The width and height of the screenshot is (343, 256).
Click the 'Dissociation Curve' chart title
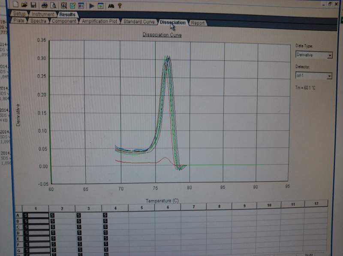pyautogui.click(x=162, y=35)
